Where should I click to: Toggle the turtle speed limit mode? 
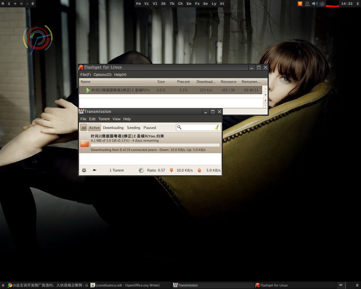point(95,170)
